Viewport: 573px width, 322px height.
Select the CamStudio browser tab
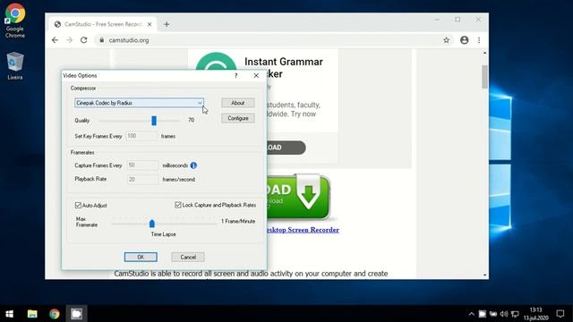tap(102, 24)
